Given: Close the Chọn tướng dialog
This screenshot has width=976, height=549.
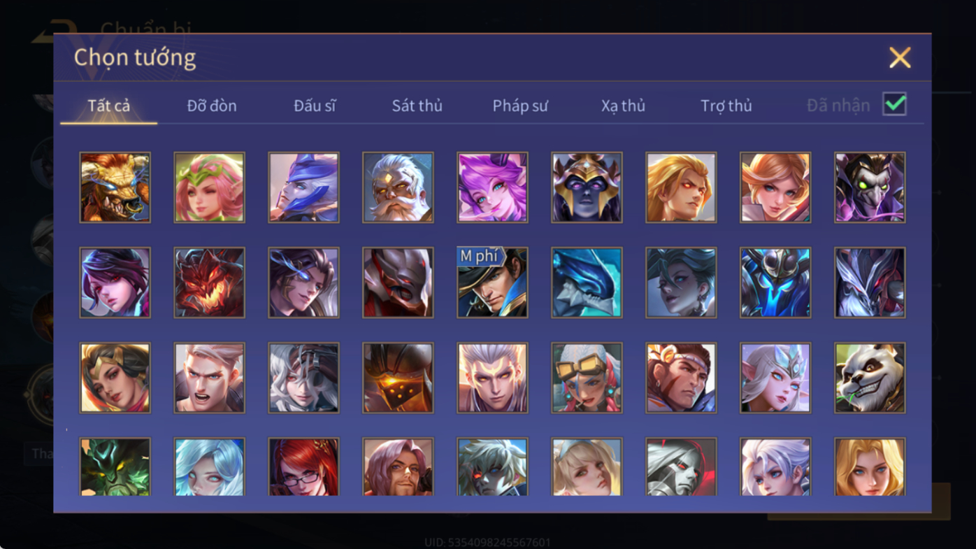Looking at the screenshot, I should 900,57.
